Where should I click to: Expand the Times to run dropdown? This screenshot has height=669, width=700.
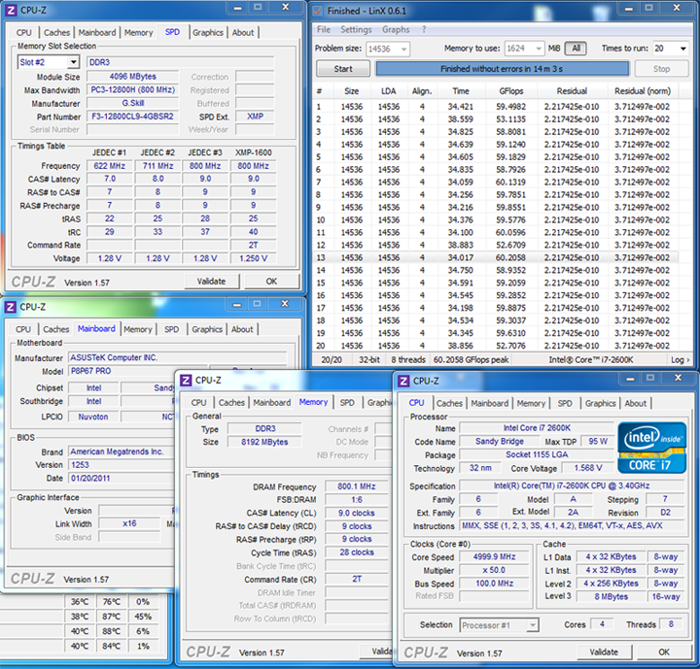pyautogui.click(x=683, y=49)
